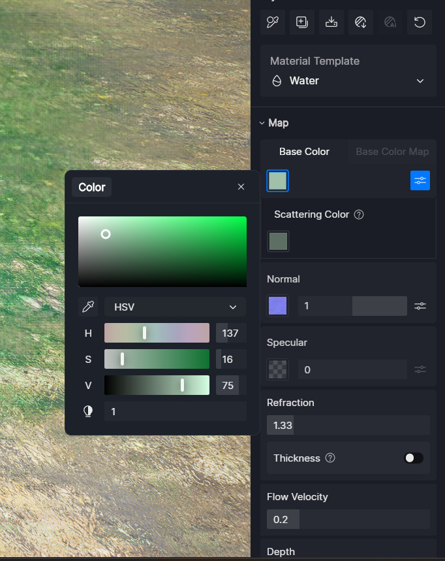445x561 pixels.
Task: Close the Color popup
Action: (x=241, y=187)
